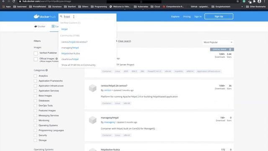Open the browser profile avatar icon
The width and height of the screenshot is (268, 151).
pos(259,1)
